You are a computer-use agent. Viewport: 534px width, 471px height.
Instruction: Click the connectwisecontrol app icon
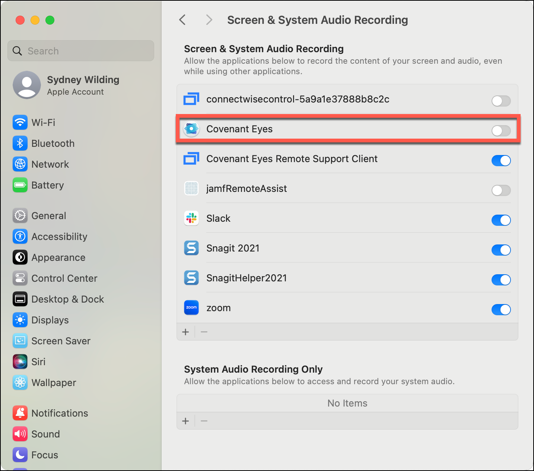(191, 99)
